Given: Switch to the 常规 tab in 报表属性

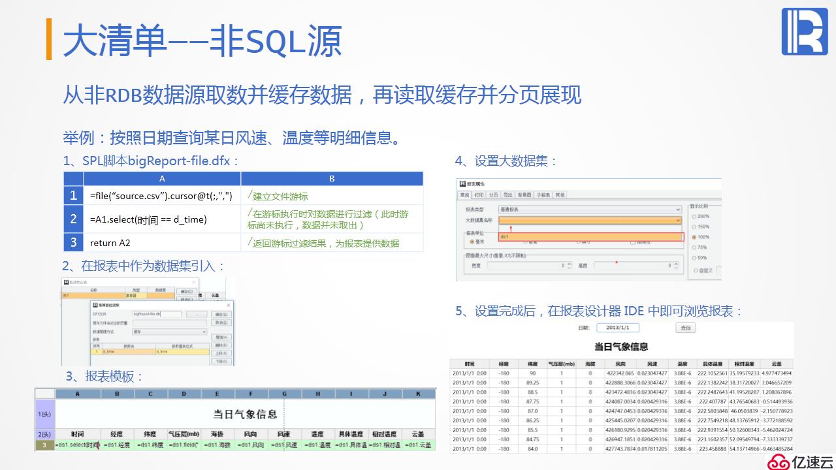Looking at the screenshot, I should point(464,195).
